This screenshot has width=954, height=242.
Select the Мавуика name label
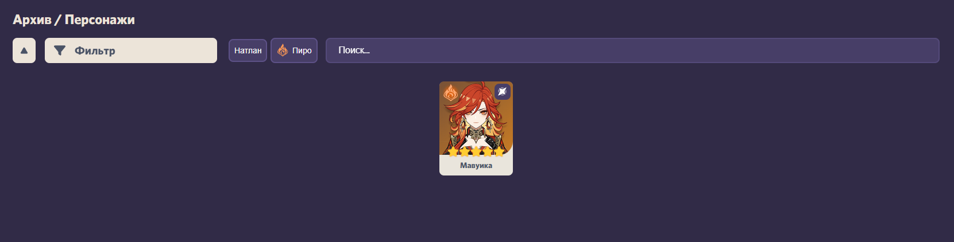[476, 166]
